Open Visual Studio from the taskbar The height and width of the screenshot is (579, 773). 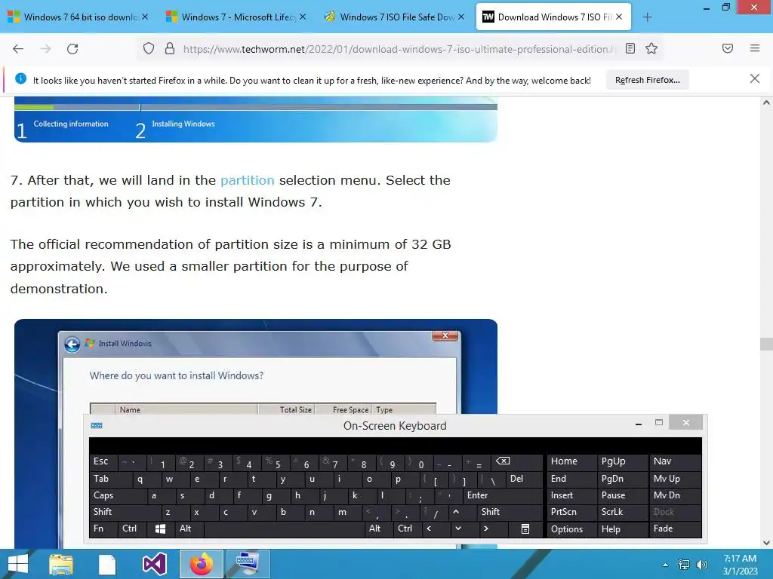tap(154, 564)
